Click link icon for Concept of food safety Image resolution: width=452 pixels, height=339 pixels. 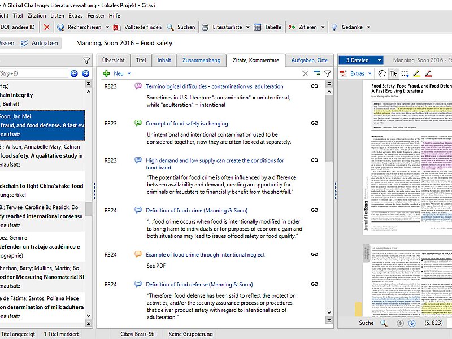[x=315, y=123]
